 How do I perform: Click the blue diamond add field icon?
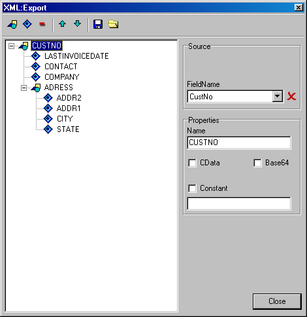pyautogui.click(x=27, y=24)
